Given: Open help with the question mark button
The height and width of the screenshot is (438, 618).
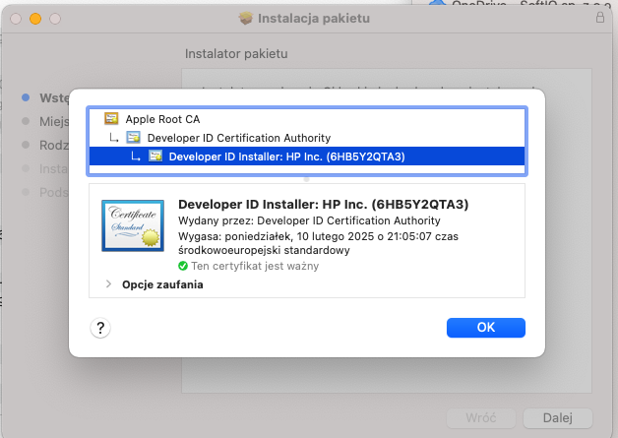Looking at the screenshot, I should coord(100,328).
